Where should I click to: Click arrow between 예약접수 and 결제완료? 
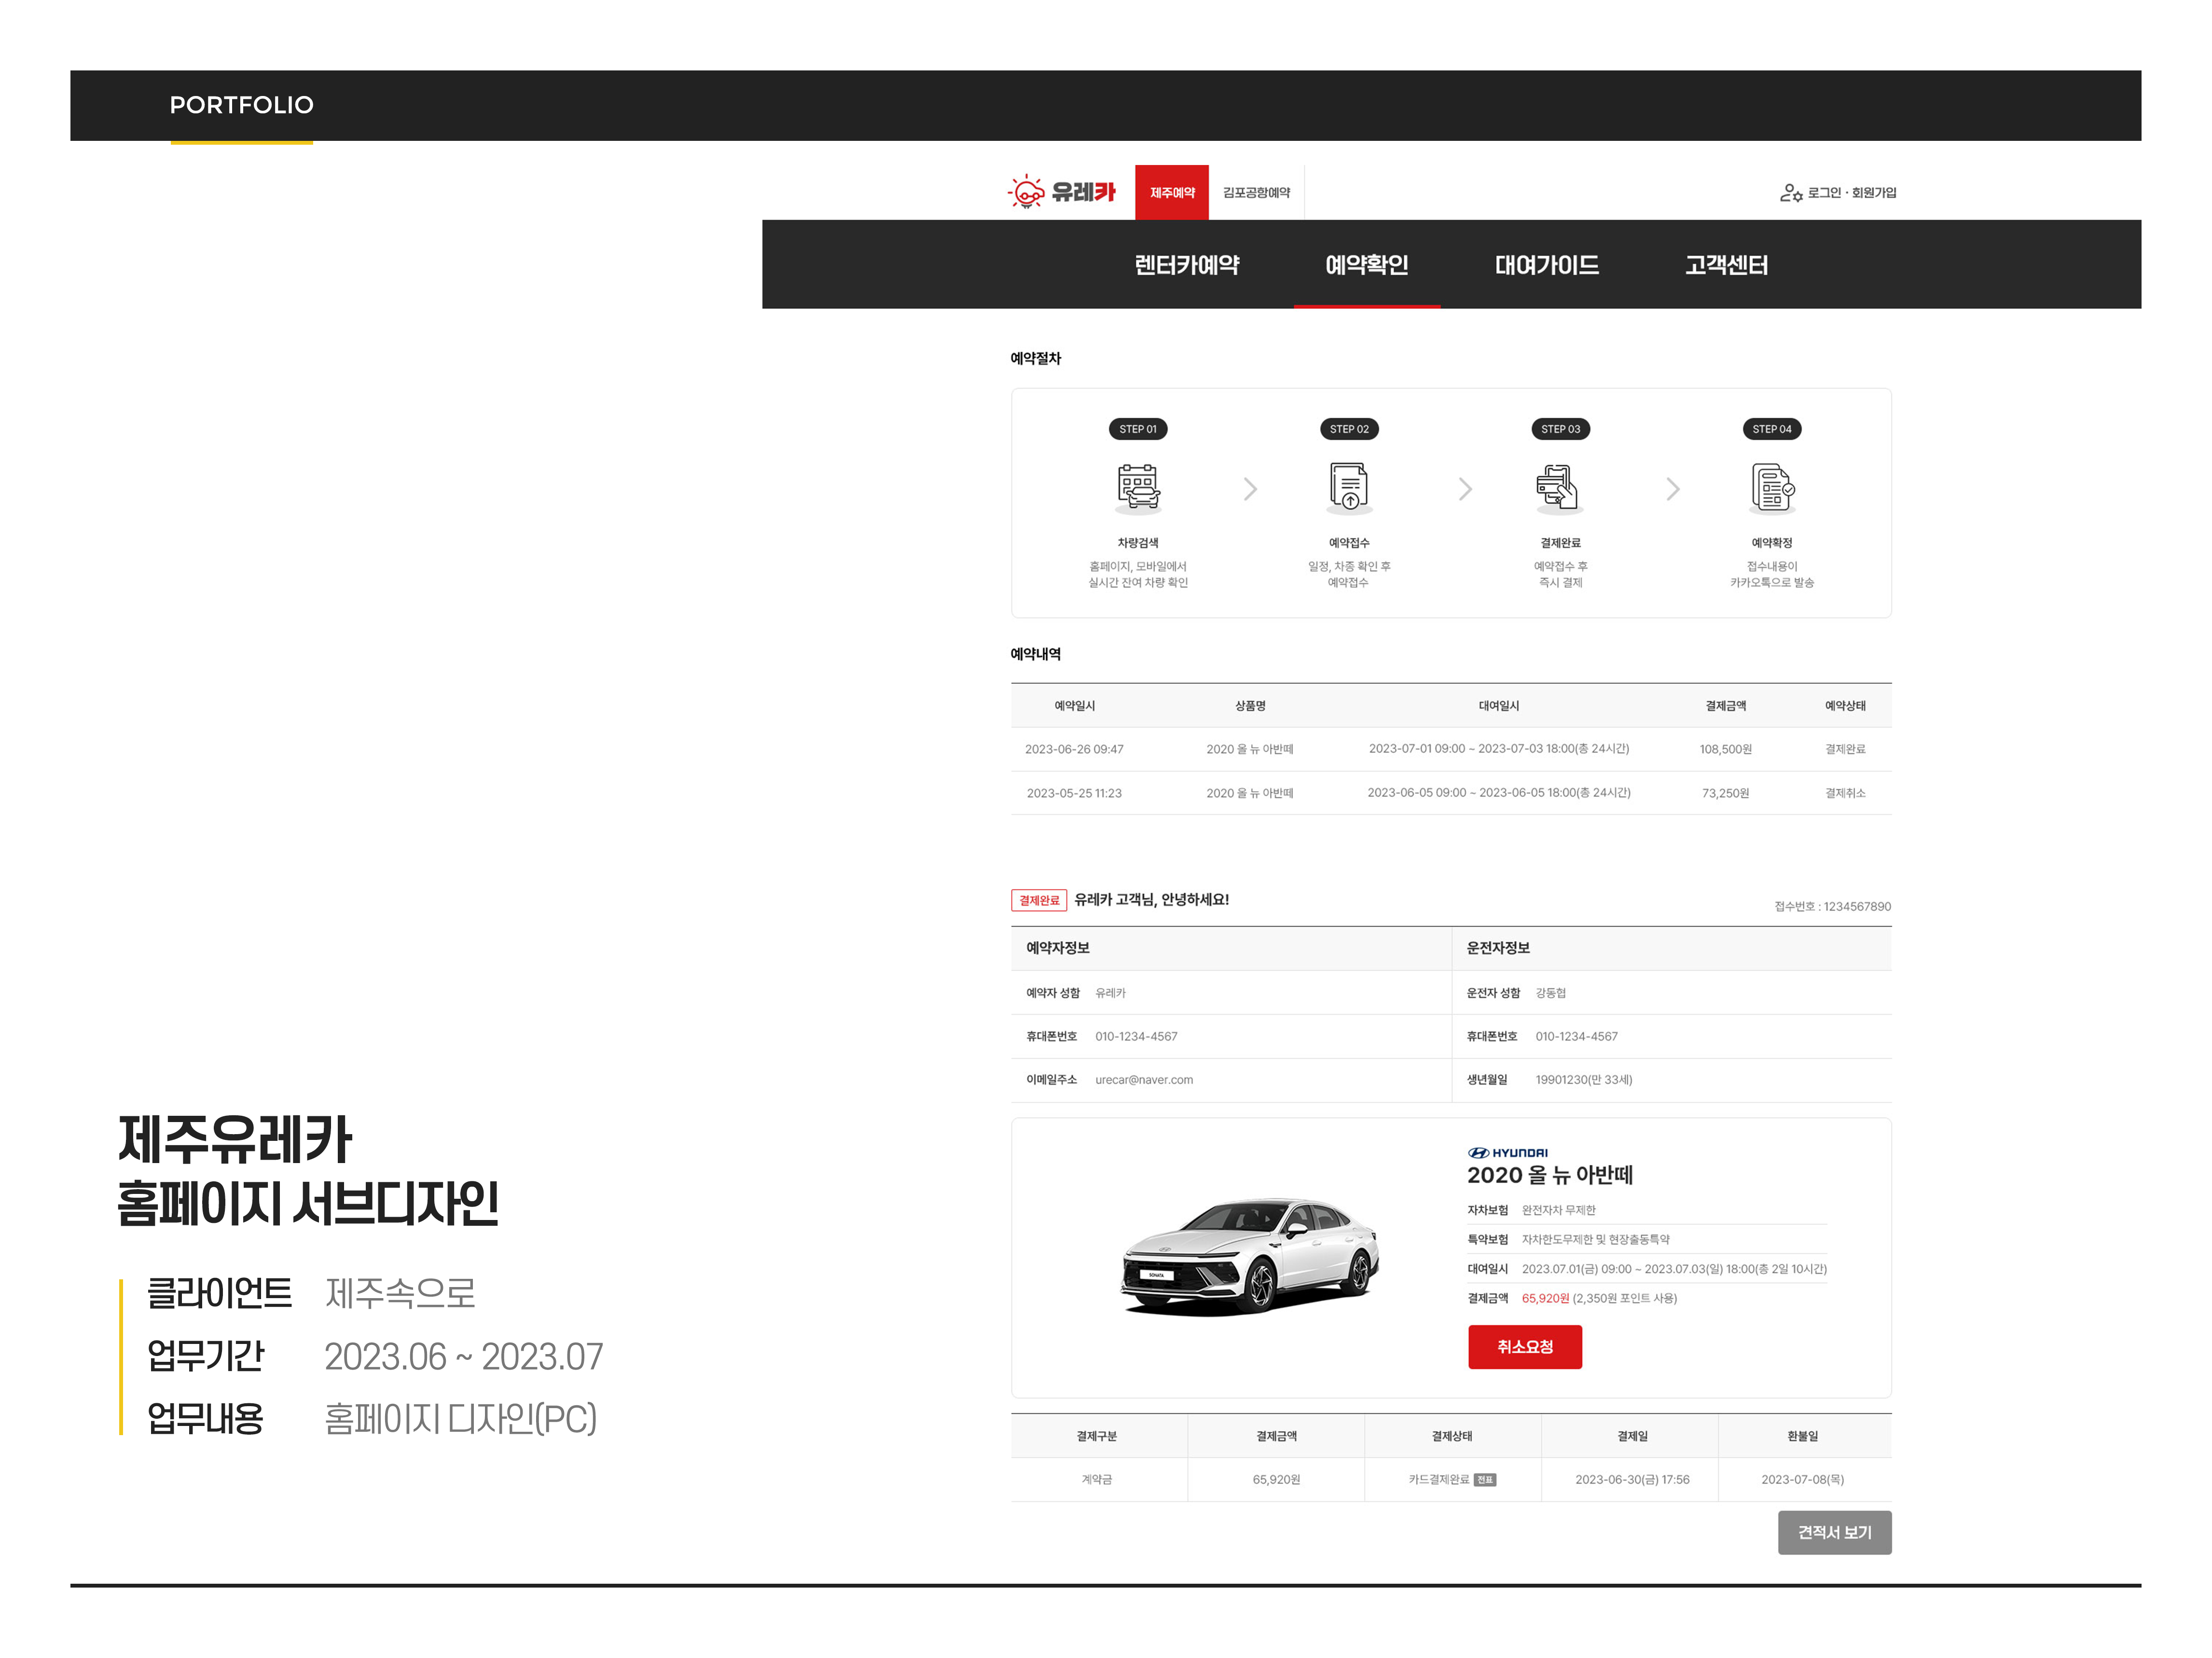[x=1465, y=489]
